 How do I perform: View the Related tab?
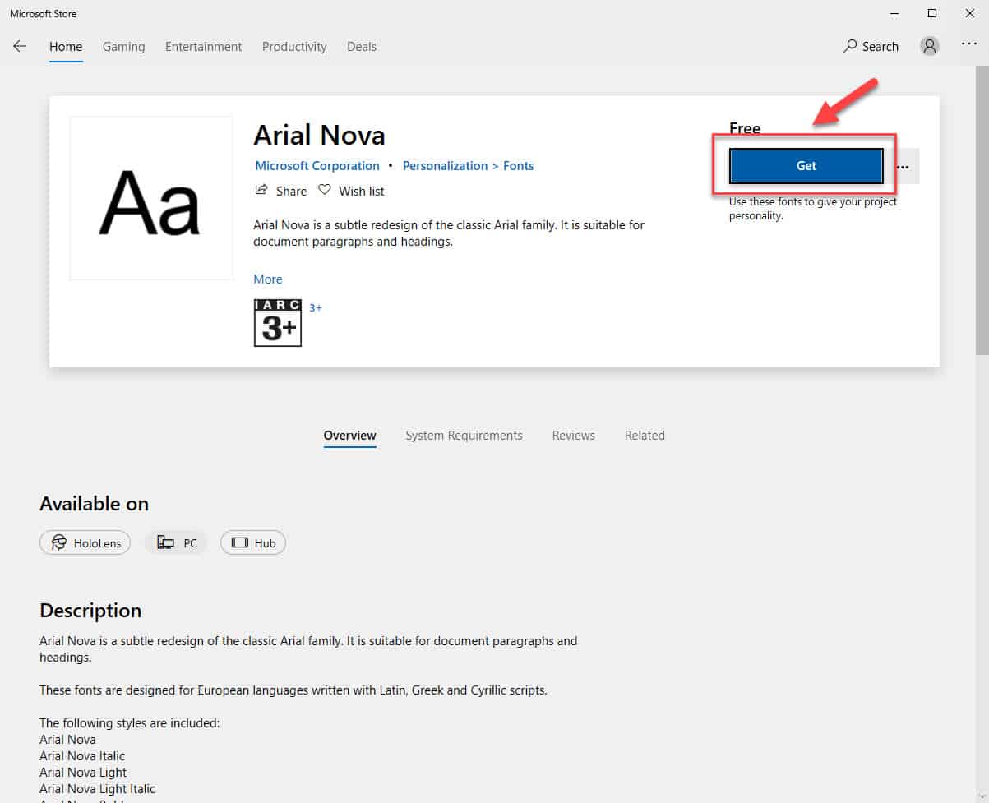click(645, 436)
